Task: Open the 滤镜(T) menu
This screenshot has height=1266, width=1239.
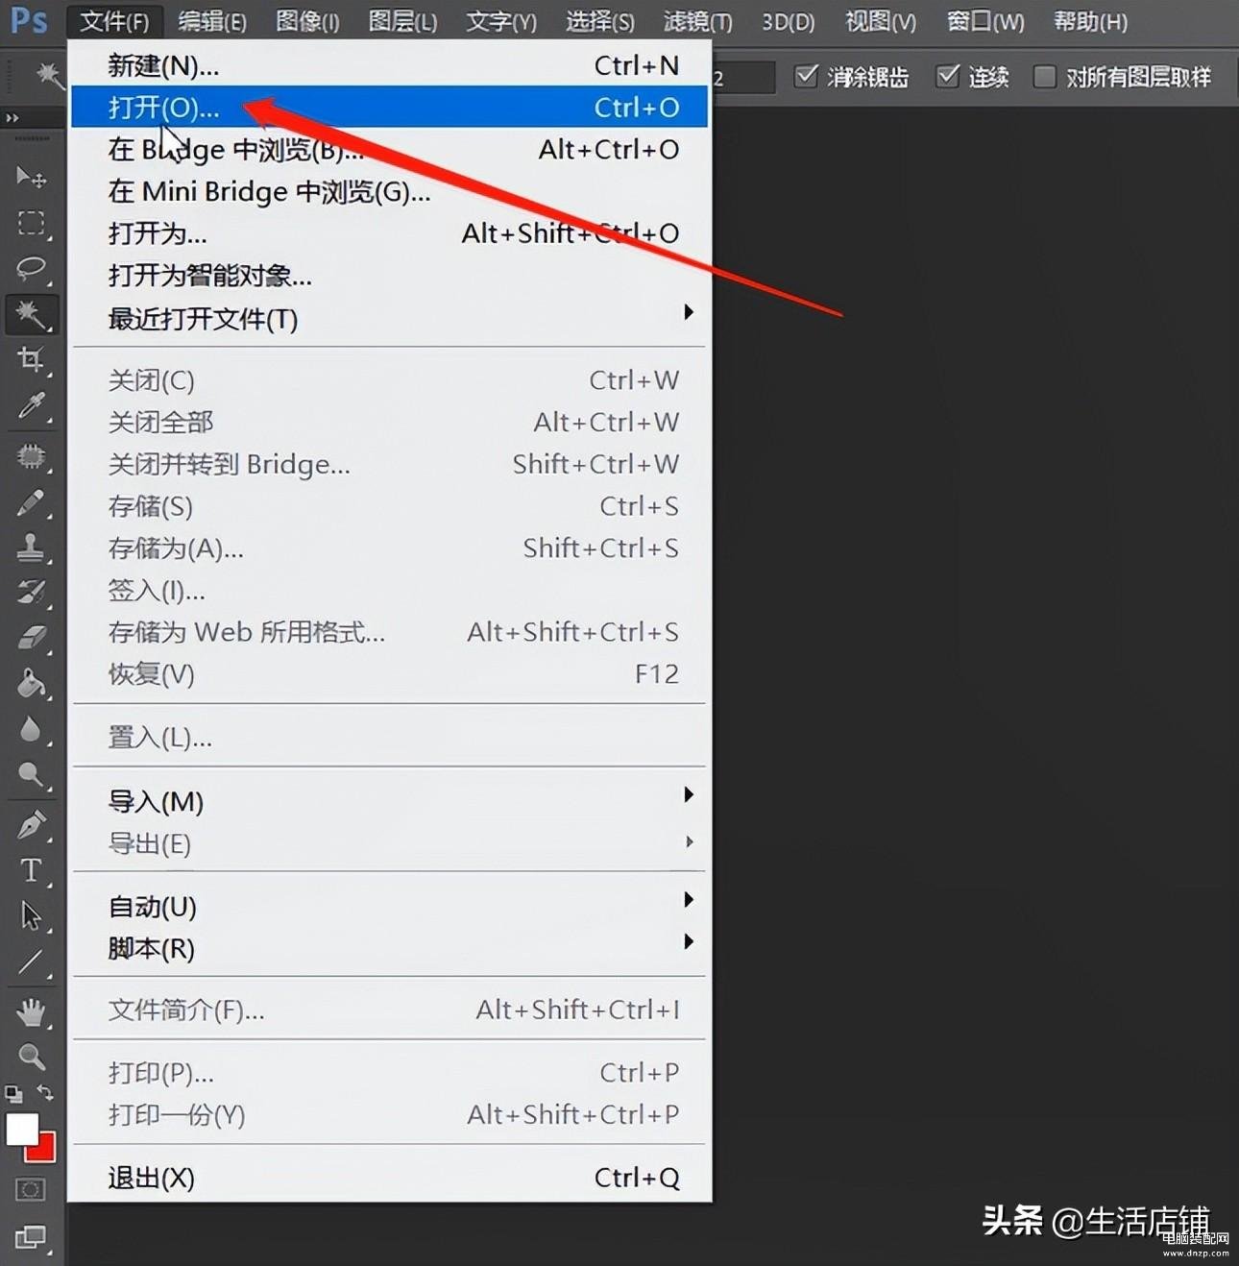Action: [x=697, y=21]
